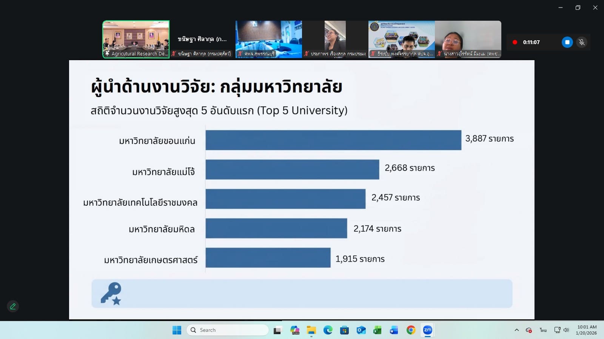Image resolution: width=604 pixels, height=339 pixels.
Task: Click the Zoom icon in taskbar
Action: coord(427,330)
